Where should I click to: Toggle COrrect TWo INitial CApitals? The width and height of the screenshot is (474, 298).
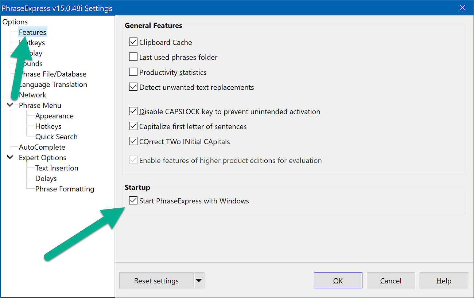pos(133,141)
